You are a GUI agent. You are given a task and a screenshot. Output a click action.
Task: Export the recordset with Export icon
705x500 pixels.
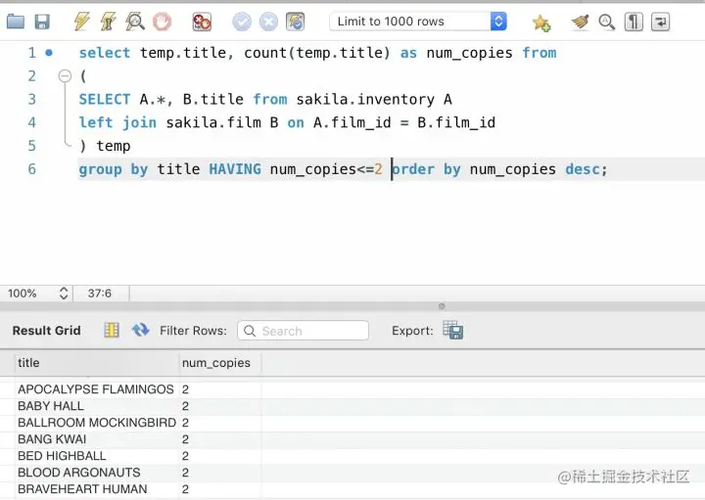(452, 330)
